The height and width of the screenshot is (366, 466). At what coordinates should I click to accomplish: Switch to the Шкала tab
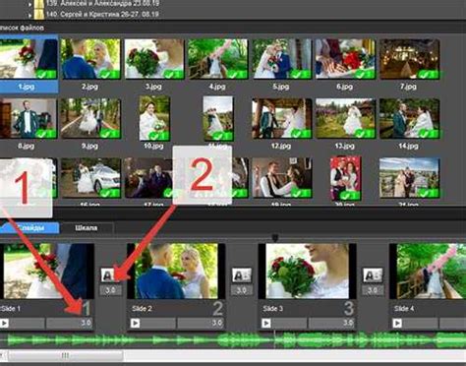[87, 228]
